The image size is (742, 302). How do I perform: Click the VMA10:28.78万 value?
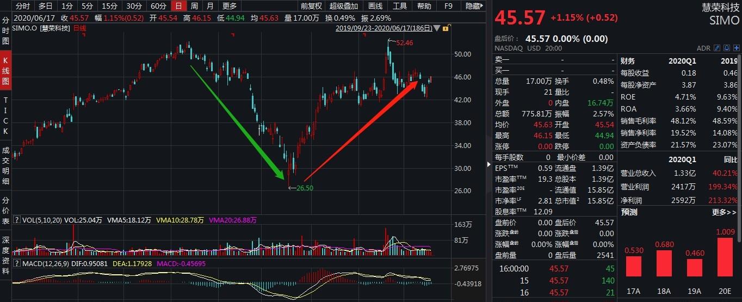[180, 220]
